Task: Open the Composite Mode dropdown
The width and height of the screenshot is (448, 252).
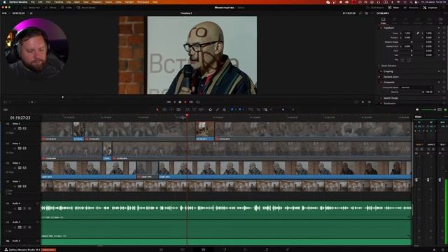Action: [x=416, y=87]
